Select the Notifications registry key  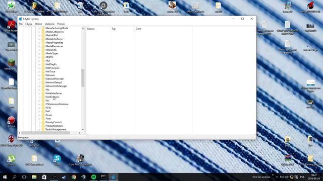tap(52, 97)
